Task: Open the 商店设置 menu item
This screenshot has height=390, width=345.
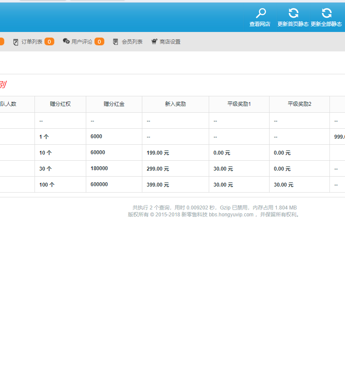Action: point(170,42)
